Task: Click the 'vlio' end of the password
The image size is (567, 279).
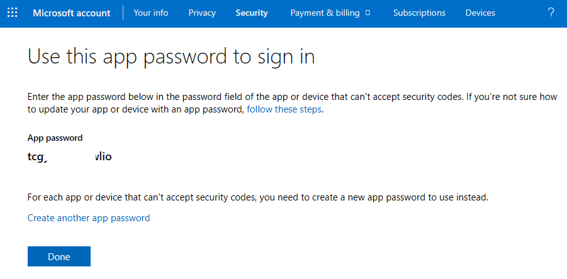Action: point(103,156)
